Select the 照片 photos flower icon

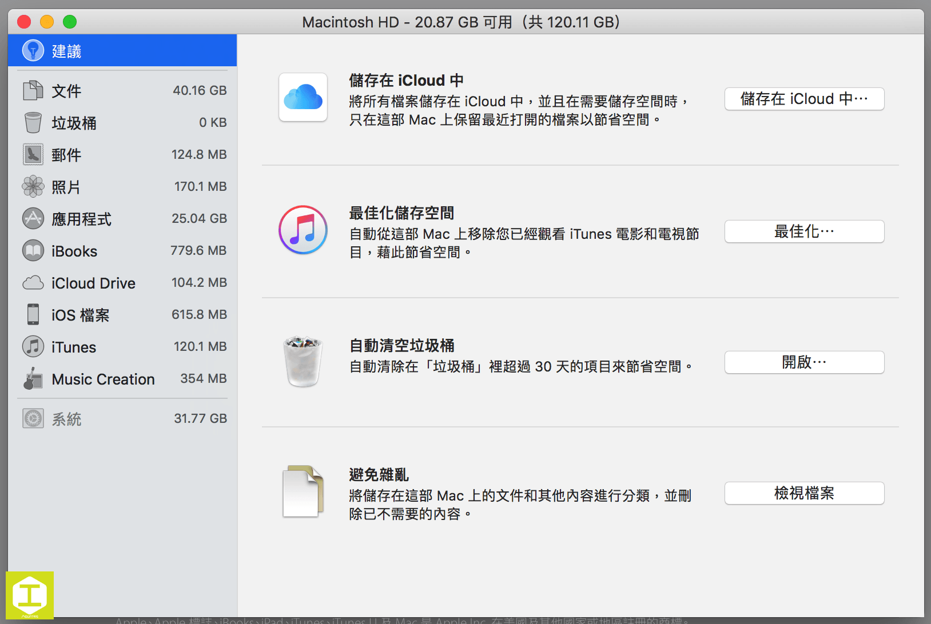point(33,186)
